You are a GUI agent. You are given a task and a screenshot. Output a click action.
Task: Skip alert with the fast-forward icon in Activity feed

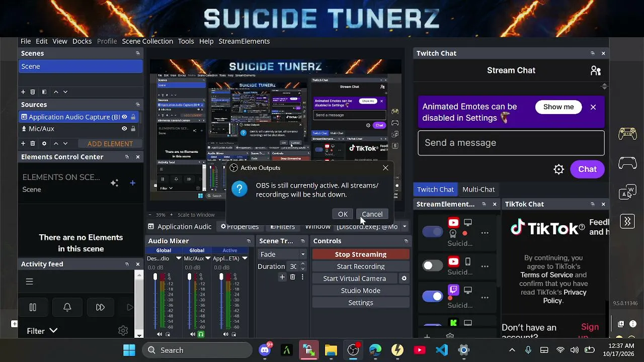[100, 307]
